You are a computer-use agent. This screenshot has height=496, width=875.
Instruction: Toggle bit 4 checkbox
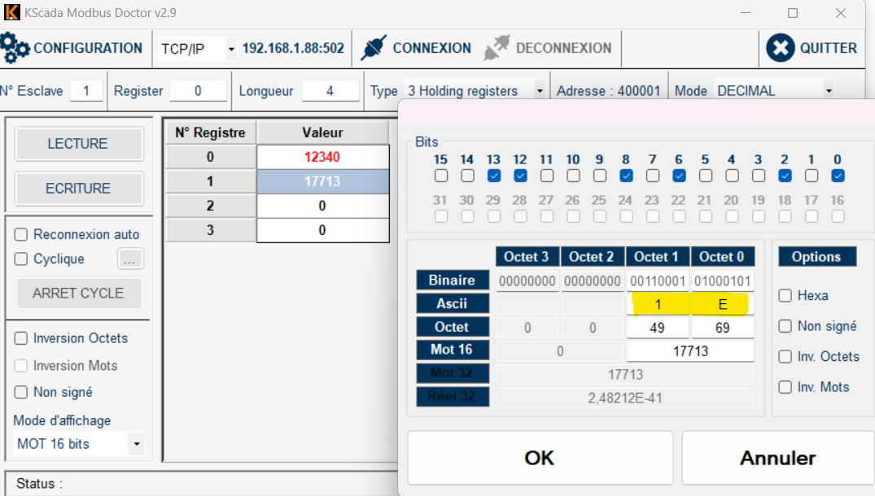click(732, 176)
